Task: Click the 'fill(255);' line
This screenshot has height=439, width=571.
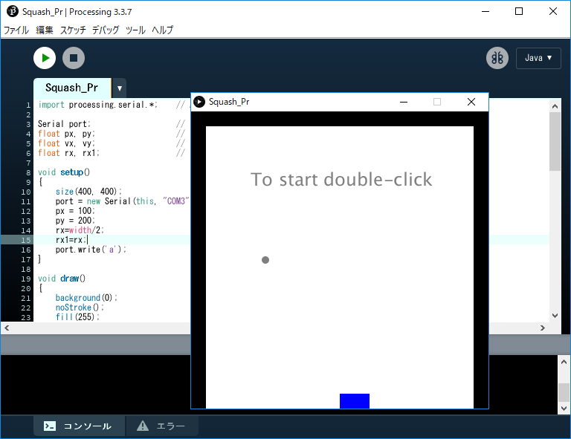Action: click(77, 316)
